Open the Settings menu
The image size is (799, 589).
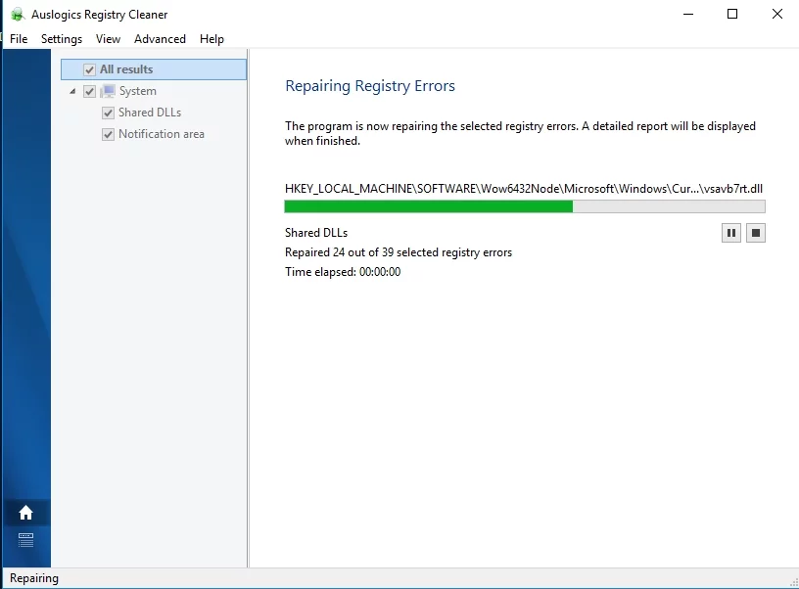point(62,39)
